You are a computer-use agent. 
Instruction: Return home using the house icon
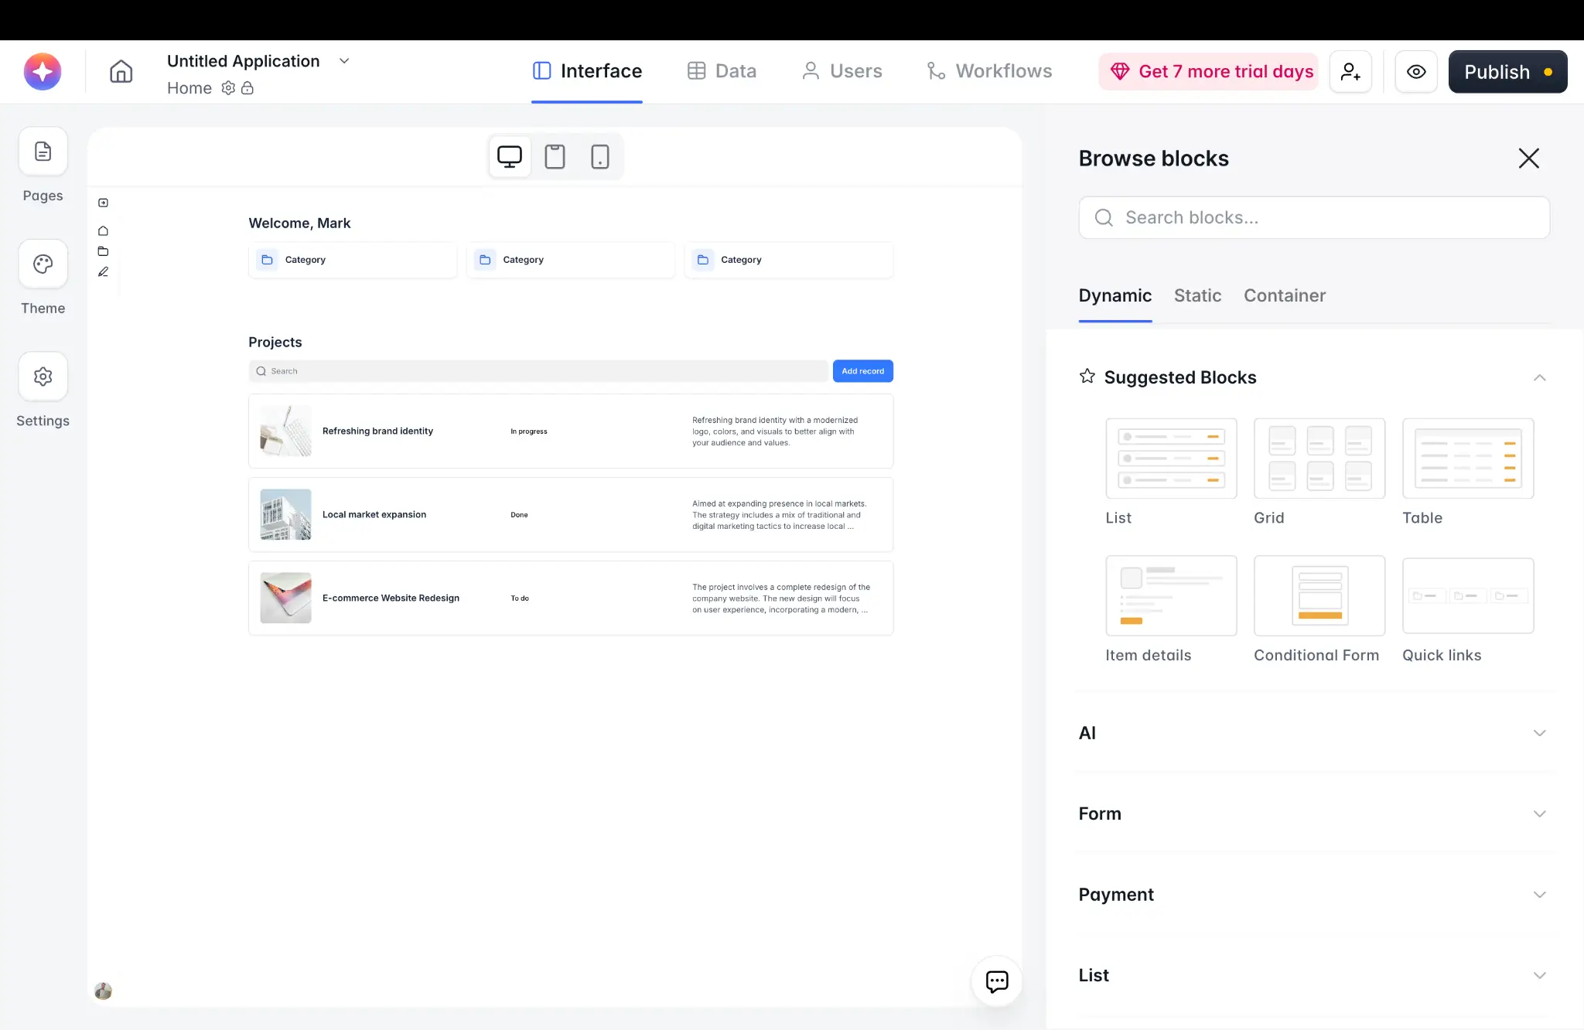[121, 71]
